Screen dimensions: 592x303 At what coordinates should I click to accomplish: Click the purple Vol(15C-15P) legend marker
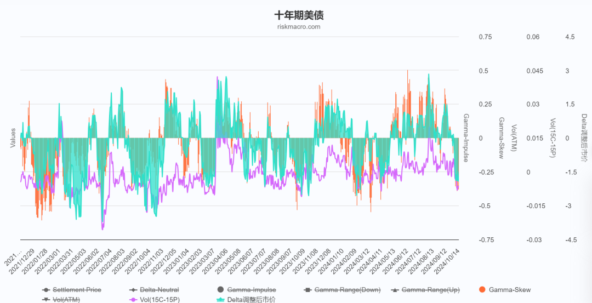(x=133, y=300)
